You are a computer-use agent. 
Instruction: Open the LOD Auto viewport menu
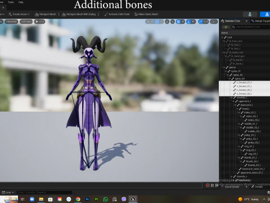point(26,21)
